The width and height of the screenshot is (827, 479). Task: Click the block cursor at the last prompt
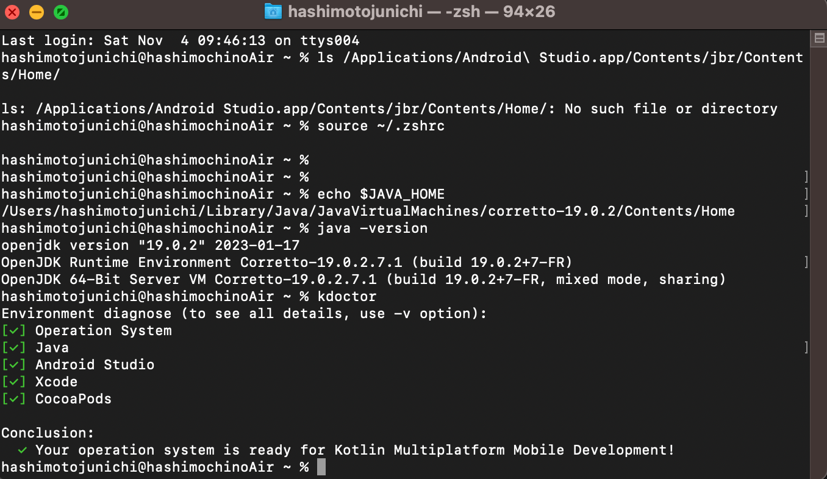point(321,467)
